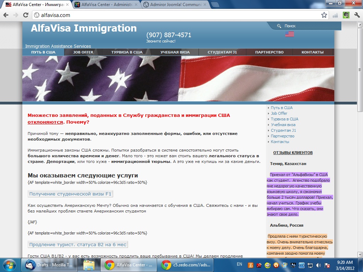This screenshot has height=272, width=363.
Task: Click the Adobe Acrobat tray icon
Action: pos(259,265)
